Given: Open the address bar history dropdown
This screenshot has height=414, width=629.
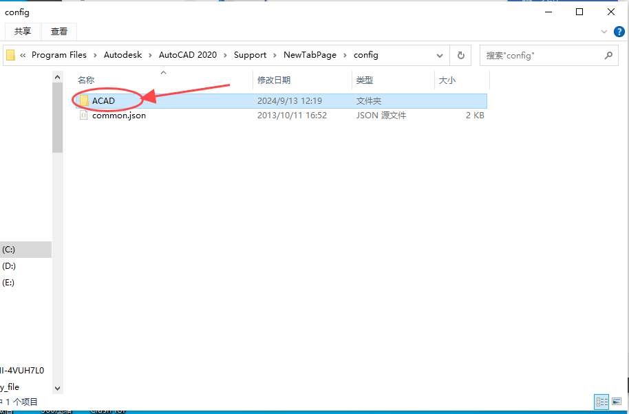Looking at the screenshot, I should point(440,55).
